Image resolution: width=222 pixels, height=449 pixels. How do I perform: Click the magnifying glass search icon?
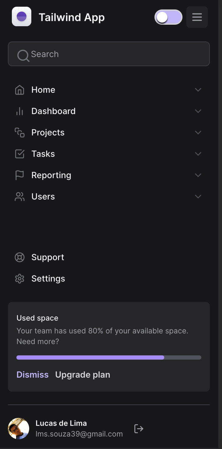(23, 55)
